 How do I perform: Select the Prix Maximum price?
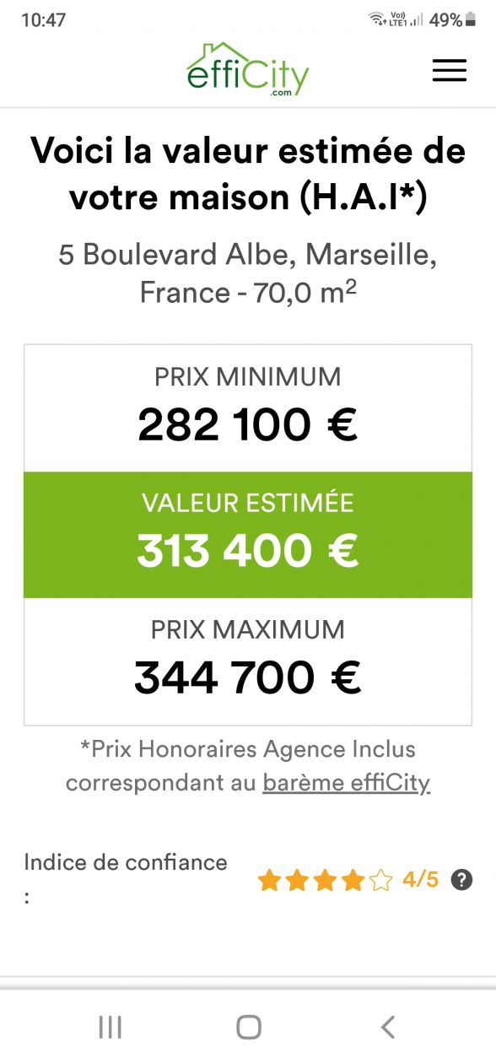point(248,677)
